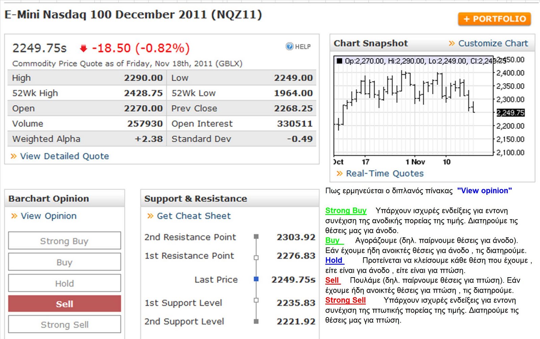Image resolution: width=540 pixels, height=339 pixels.
Task: Open the Real-Time Quotes link
Action: [x=385, y=174]
